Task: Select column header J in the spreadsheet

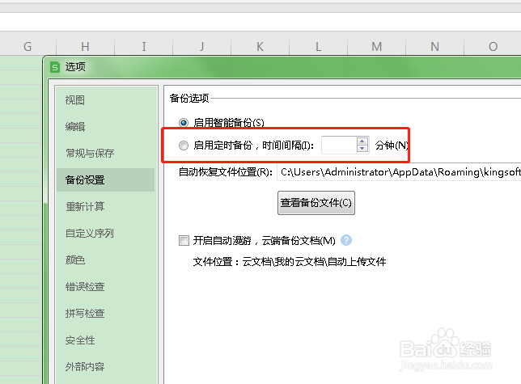Action: 201,47
